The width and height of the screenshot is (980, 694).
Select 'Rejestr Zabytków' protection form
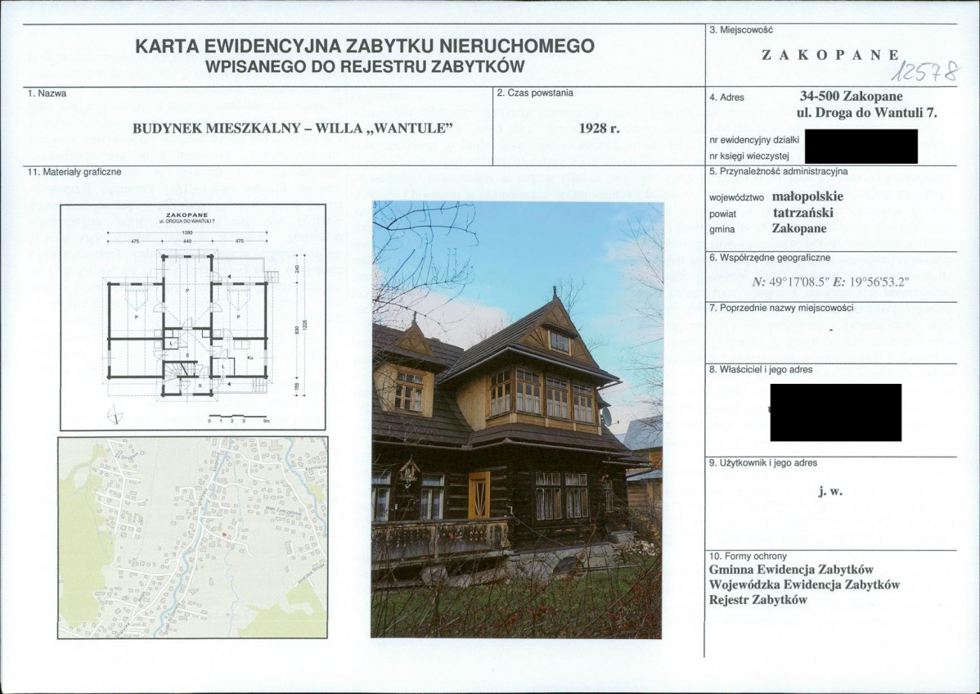click(757, 600)
